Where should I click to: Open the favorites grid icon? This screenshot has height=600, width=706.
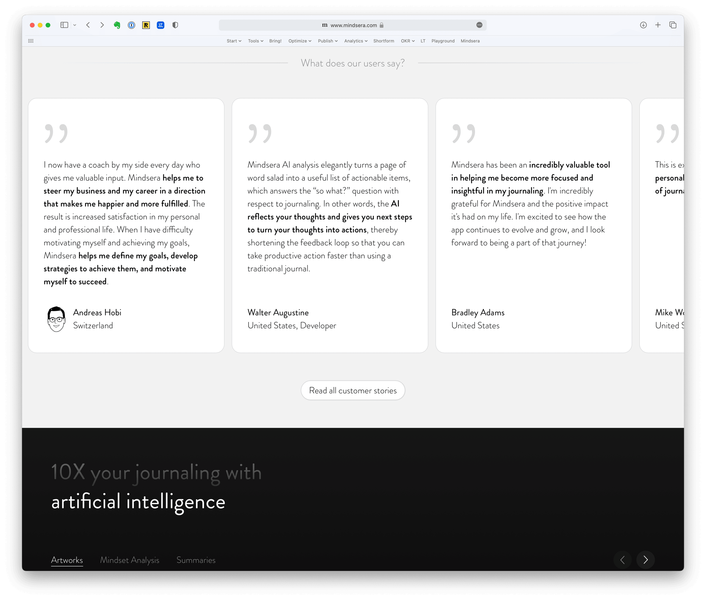[x=31, y=41]
